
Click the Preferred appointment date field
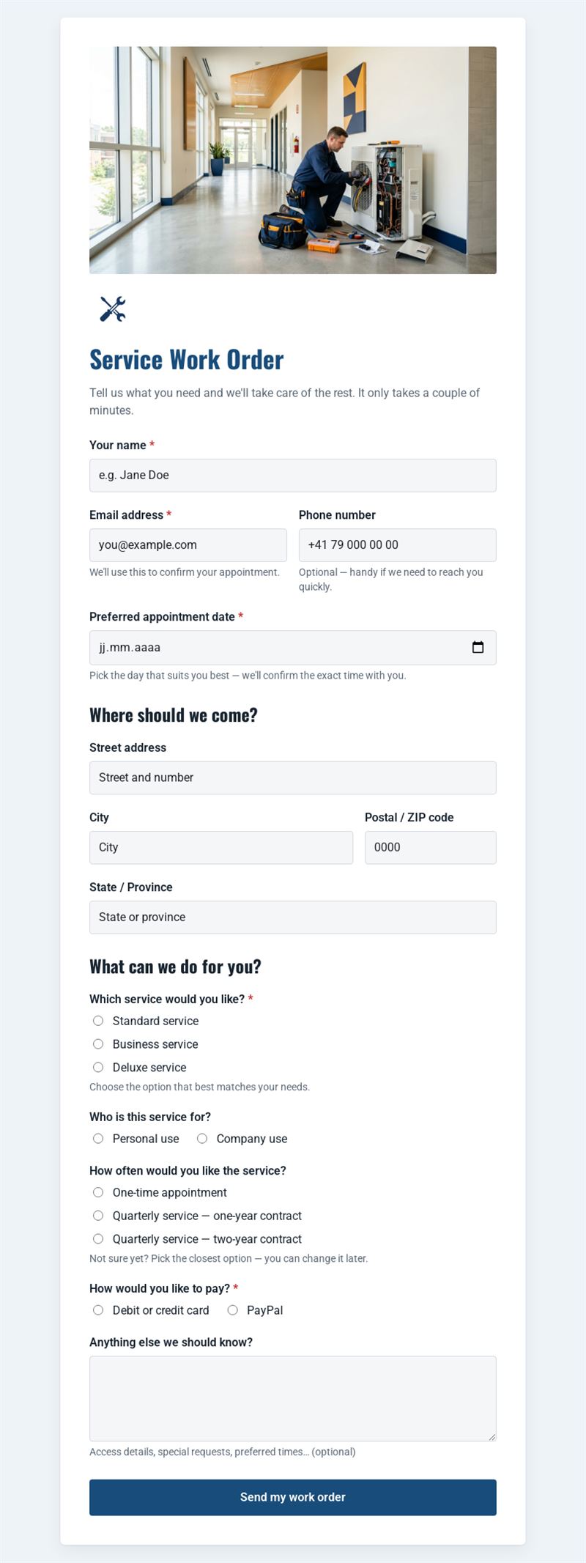[293, 648]
